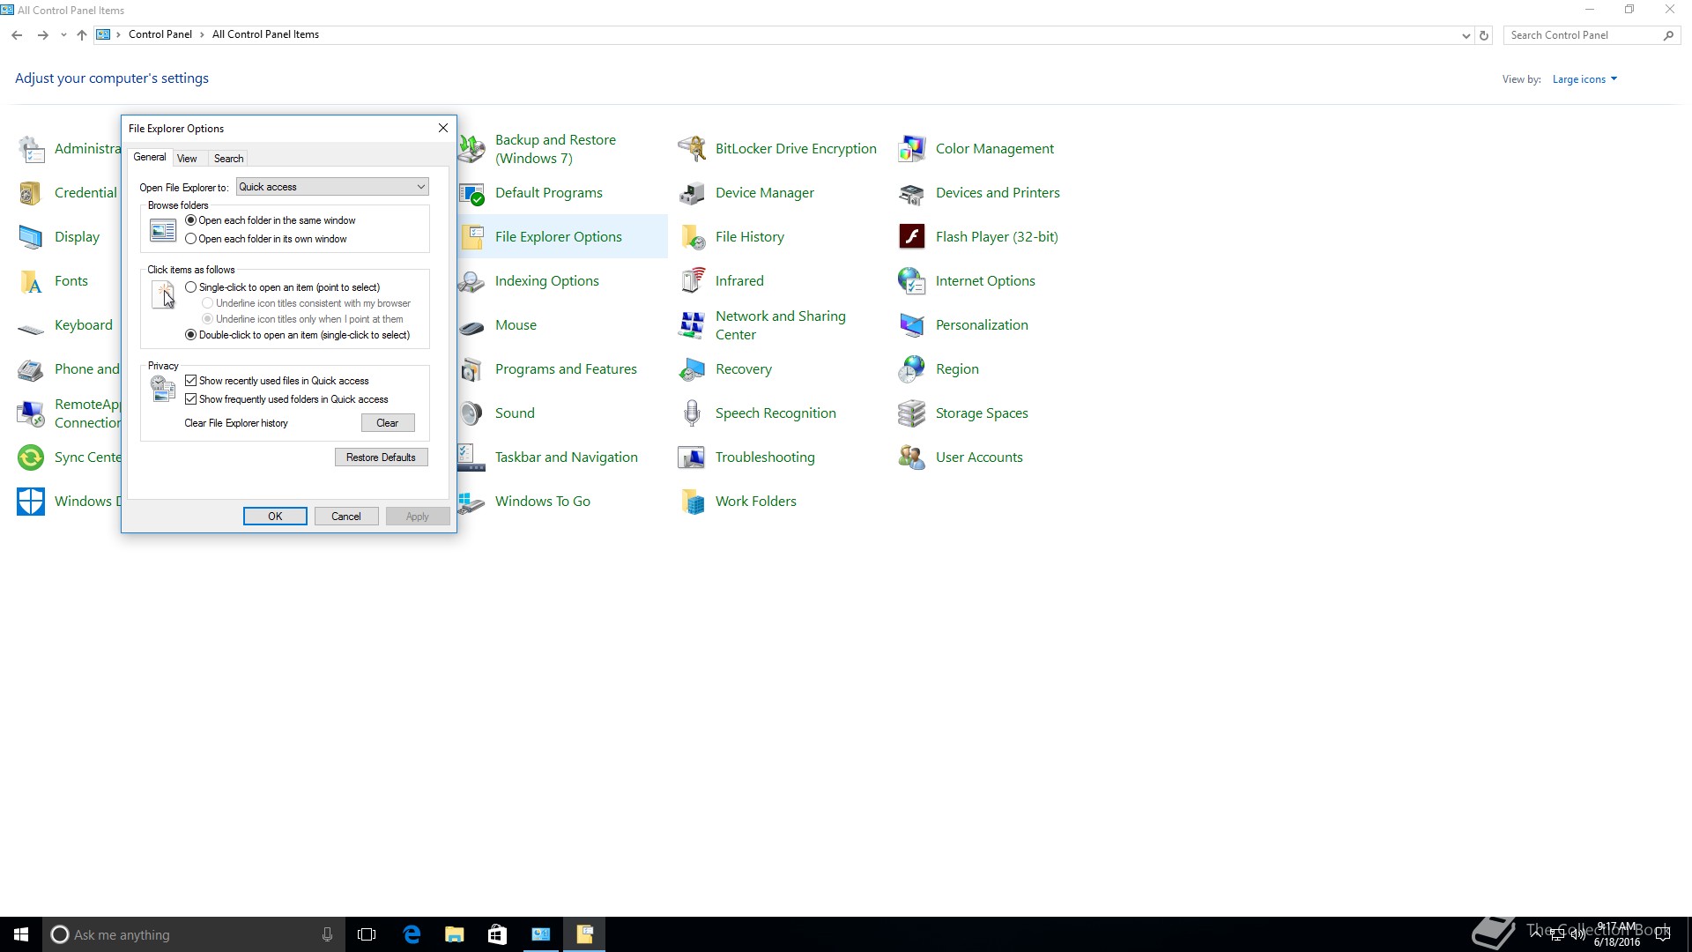This screenshot has height=952, width=1692.
Task: Open the View by Large icons dropdown
Action: (1584, 79)
